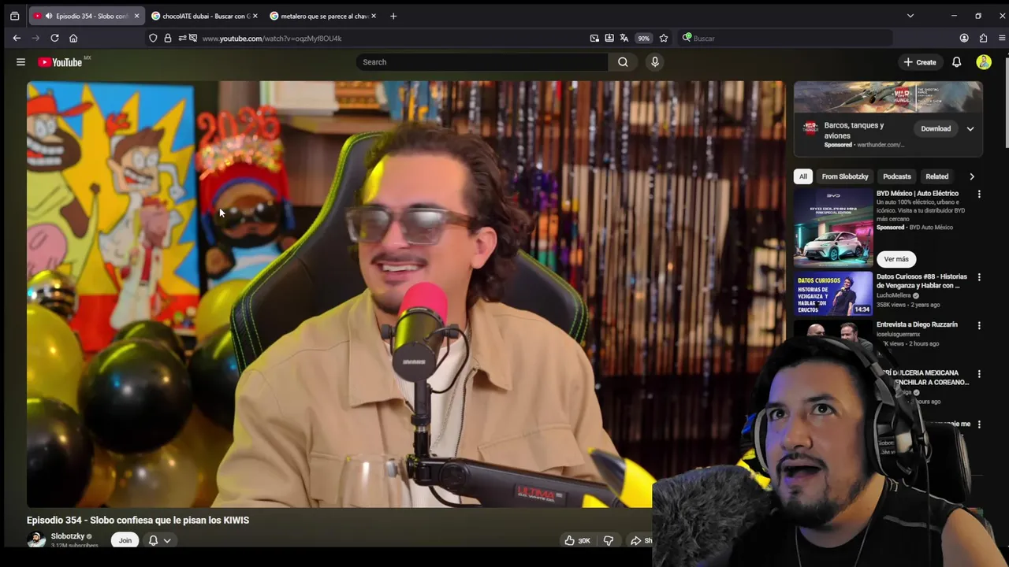
Task: Open options for Datos Curiosos #88
Action: tap(979, 277)
